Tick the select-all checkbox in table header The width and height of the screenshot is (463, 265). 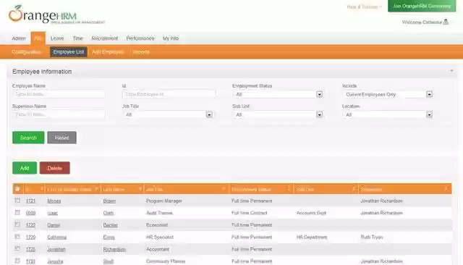tap(17, 188)
